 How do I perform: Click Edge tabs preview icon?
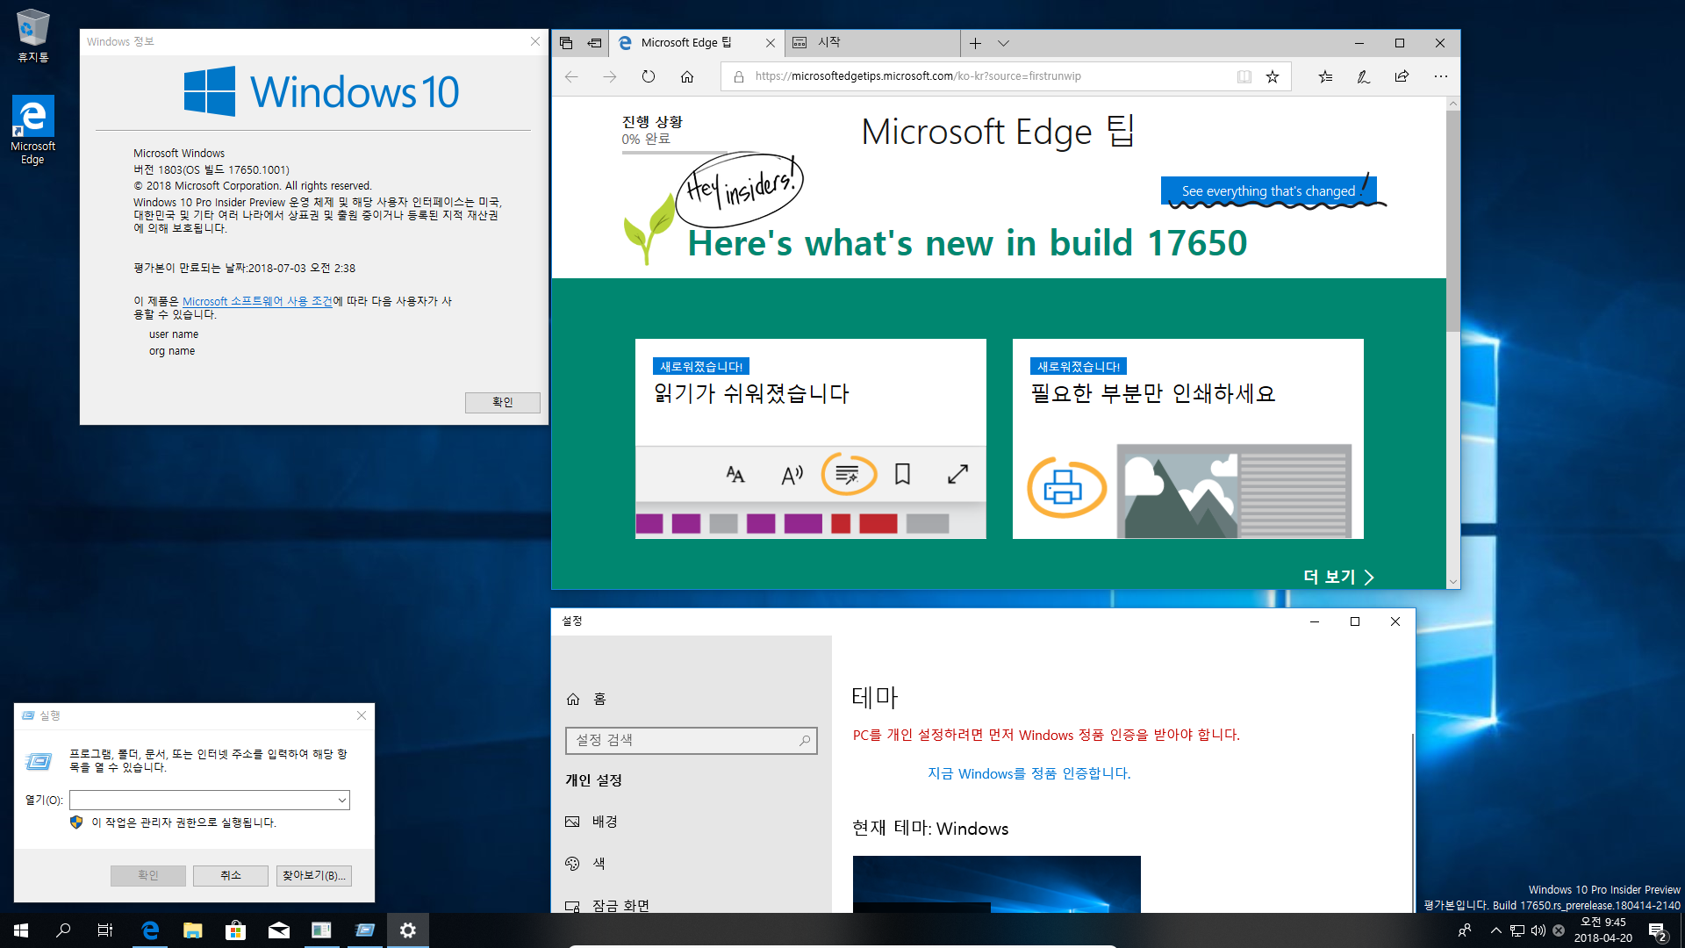click(x=566, y=42)
